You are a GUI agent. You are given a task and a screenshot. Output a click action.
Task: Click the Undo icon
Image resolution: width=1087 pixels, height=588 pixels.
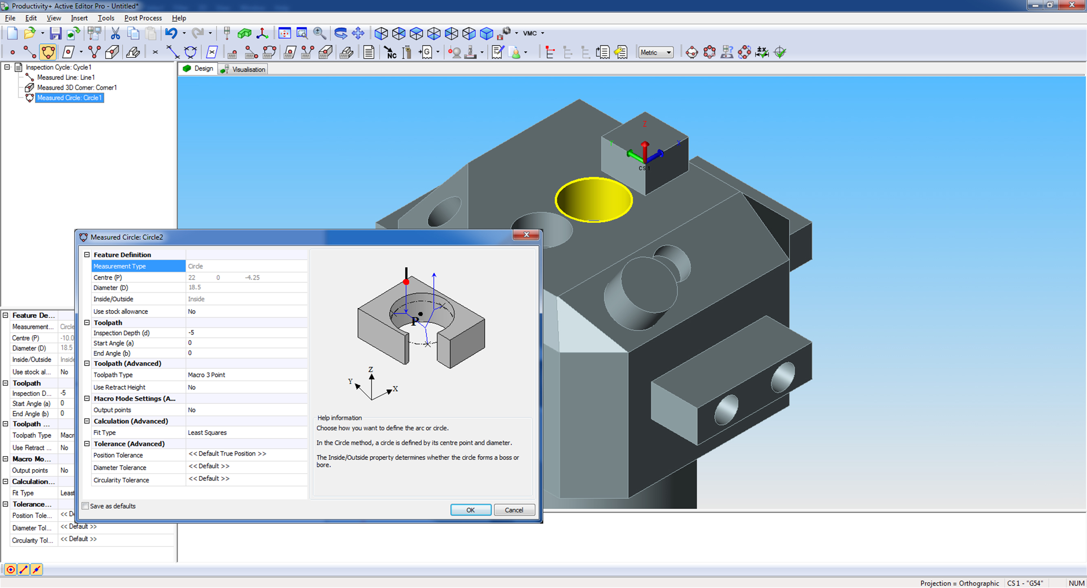pos(172,33)
